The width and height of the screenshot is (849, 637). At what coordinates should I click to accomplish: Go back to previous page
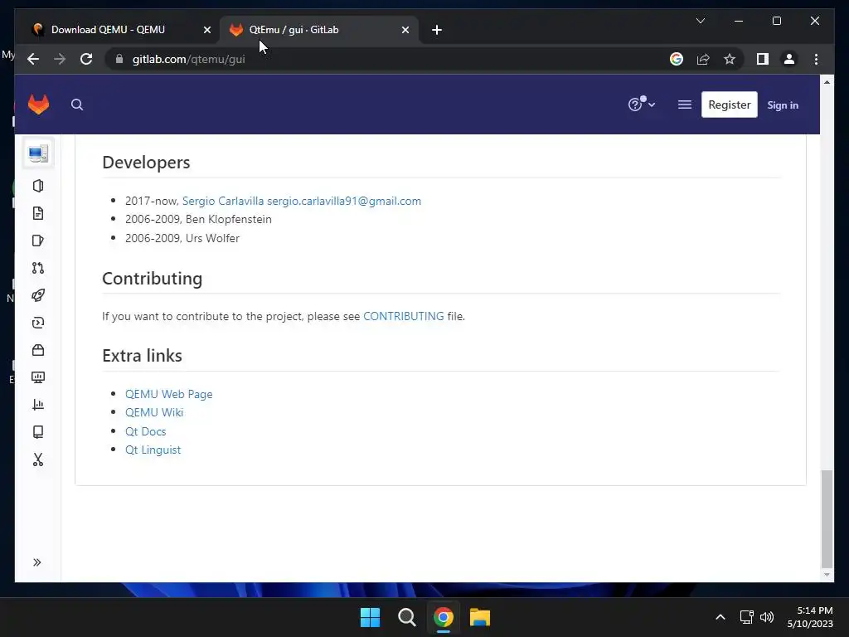tap(33, 59)
